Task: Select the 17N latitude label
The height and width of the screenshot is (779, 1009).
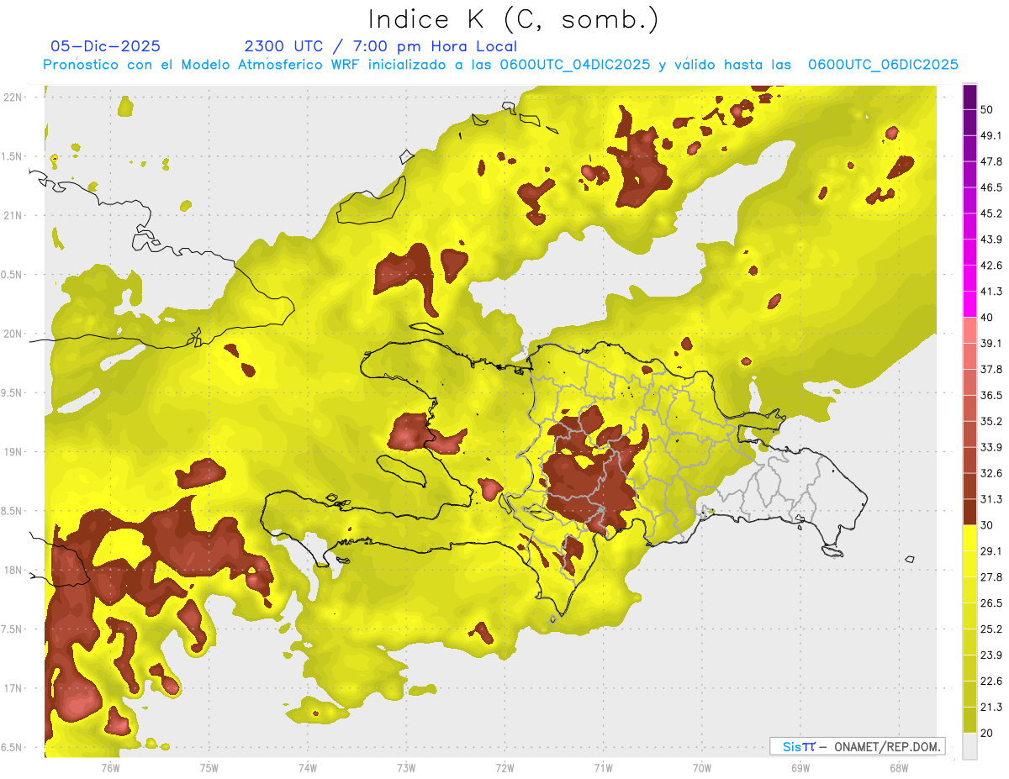Action: 13,688
